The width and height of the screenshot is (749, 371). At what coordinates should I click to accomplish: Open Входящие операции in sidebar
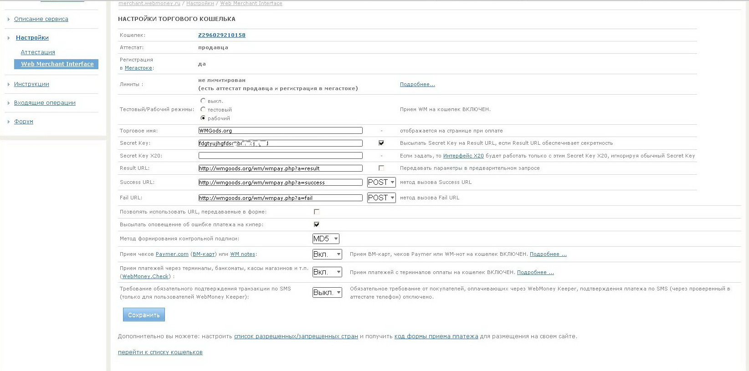pyautogui.click(x=45, y=103)
